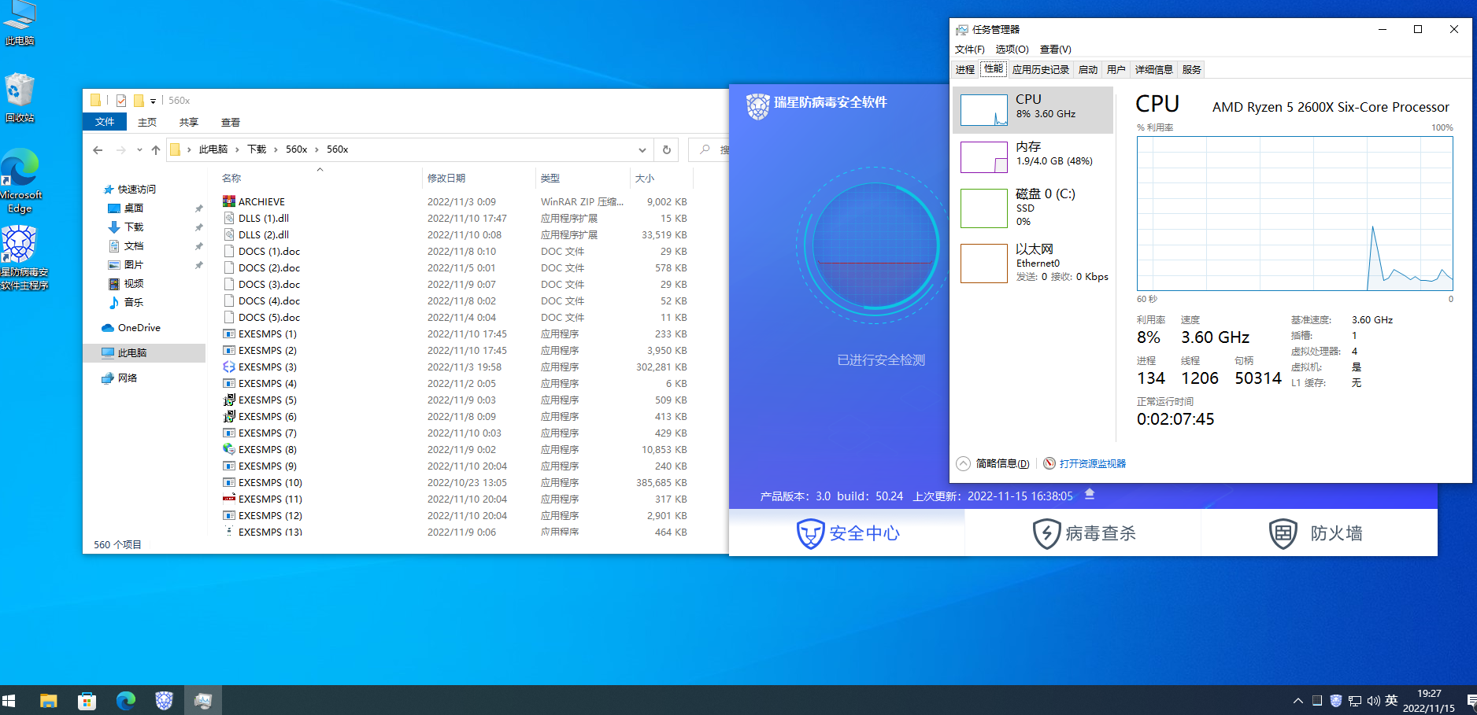Collapse Task Manager to 简略信息 view
1477x715 pixels.
coord(994,463)
